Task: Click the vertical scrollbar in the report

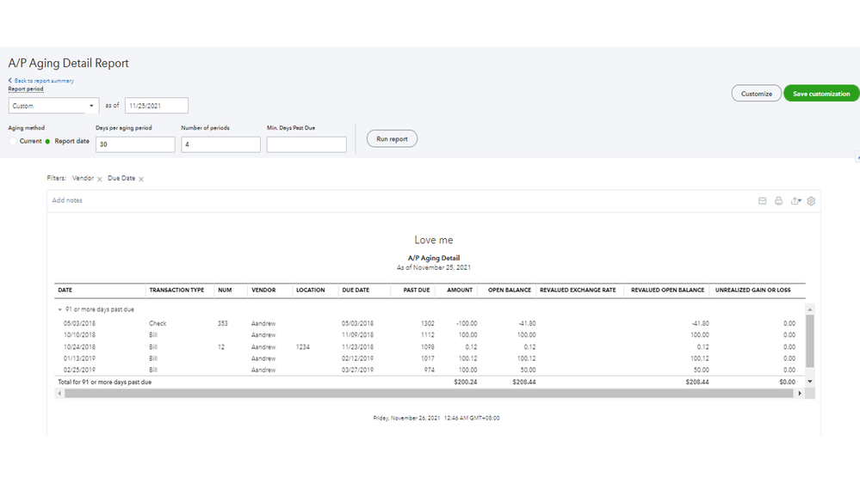Action: (x=809, y=339)
